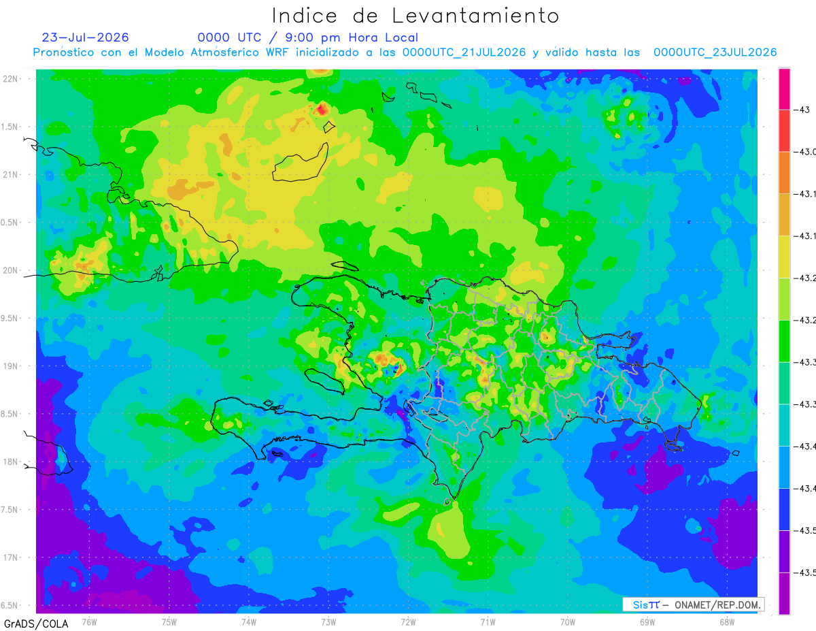Click the 73W longitude label
This screenshot has width=816, height=631.
(x=328, y=621)
